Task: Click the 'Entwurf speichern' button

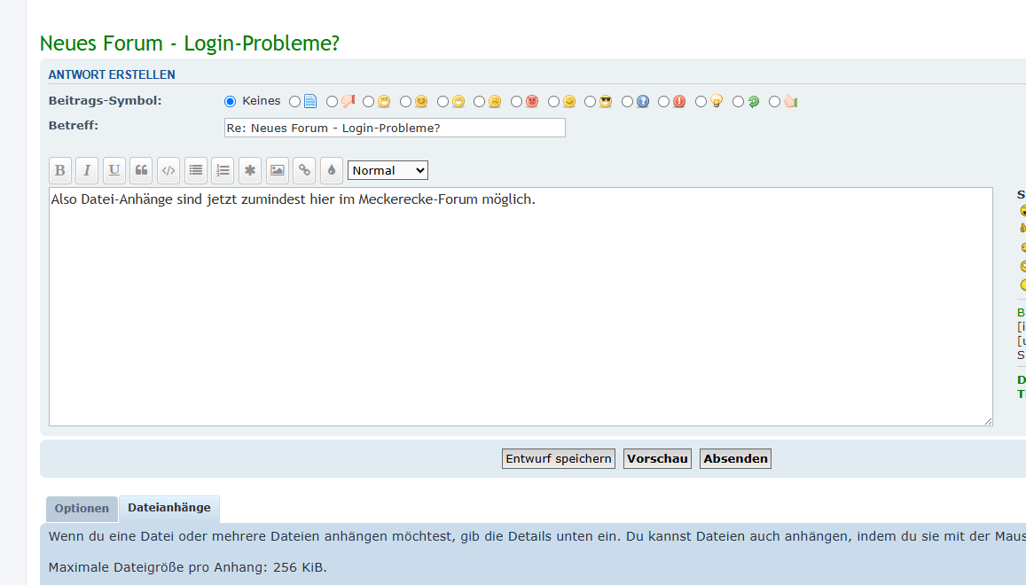Action: (559, 458)
